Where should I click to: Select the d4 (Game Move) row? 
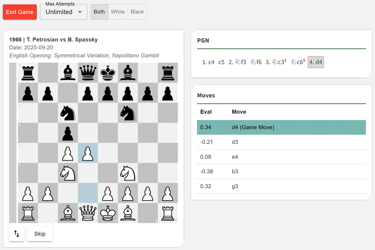click(281, 127)
